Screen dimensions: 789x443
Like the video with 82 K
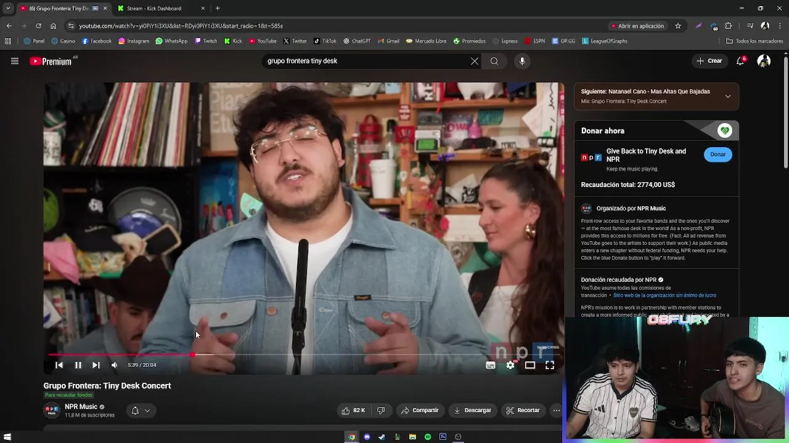353,410
